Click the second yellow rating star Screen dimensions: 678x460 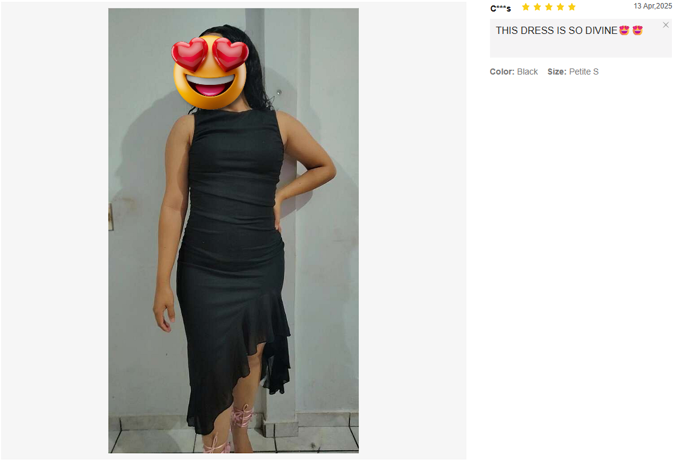[537, 7]
